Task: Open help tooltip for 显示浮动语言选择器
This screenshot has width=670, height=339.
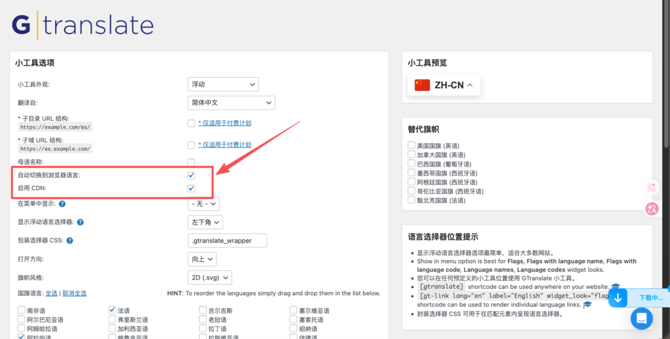Action: 80,222
